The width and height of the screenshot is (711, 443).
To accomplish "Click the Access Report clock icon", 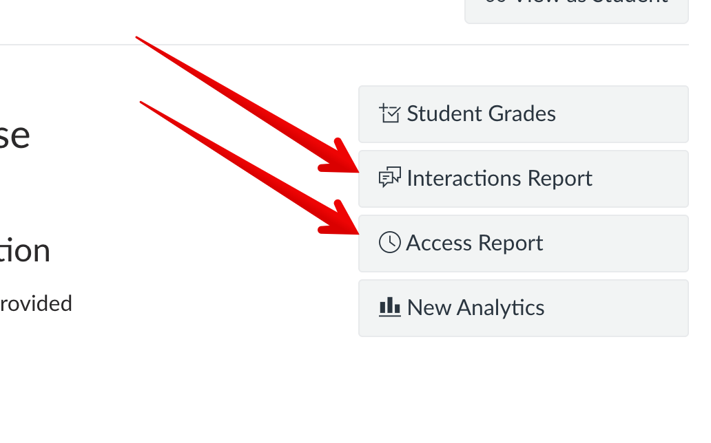I will [x=389, y=243].
